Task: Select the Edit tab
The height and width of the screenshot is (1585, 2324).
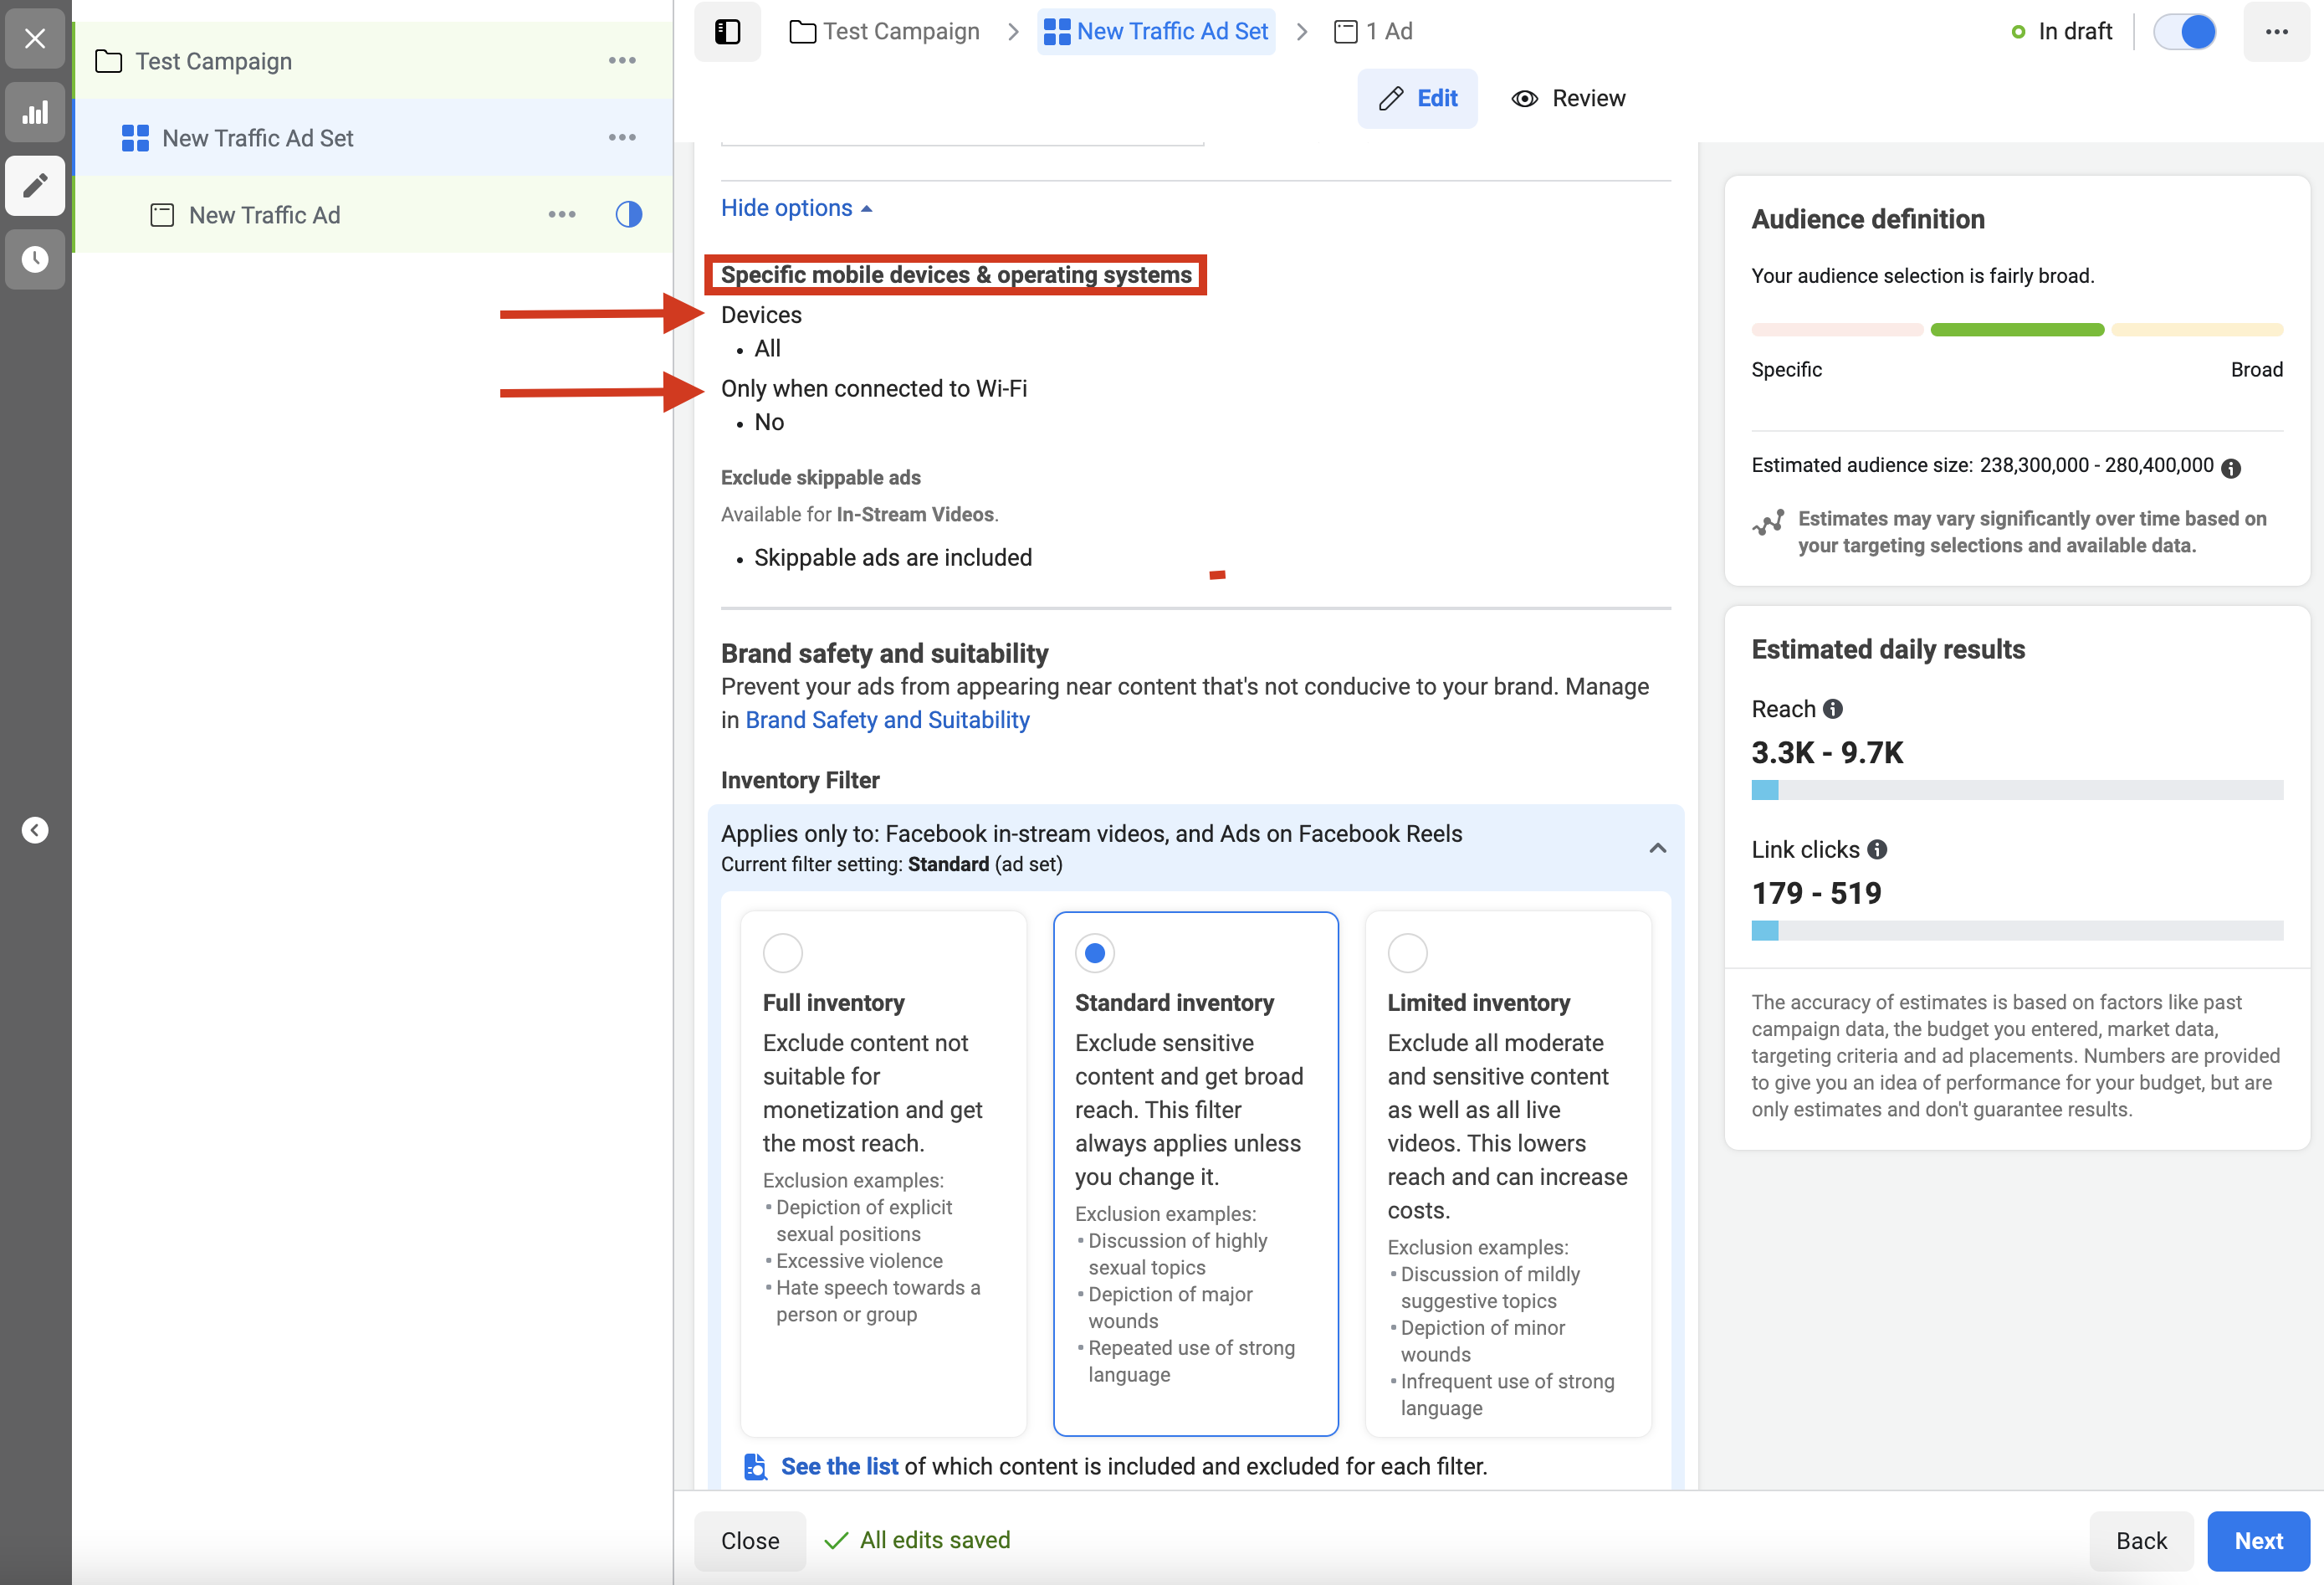Action: pyautogui.click(x=1417, y=98)
